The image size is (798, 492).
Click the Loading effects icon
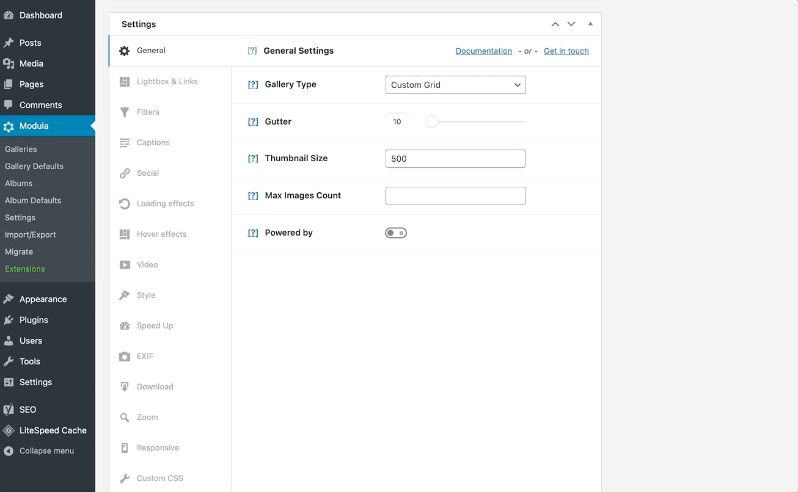pyautogui.click(x=125, y=203)
